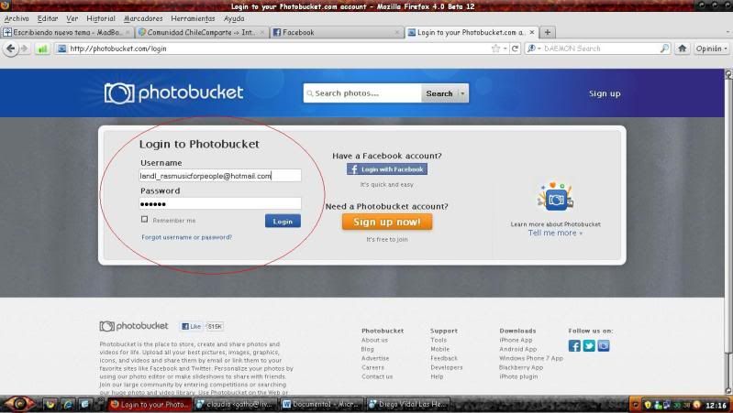Click the third Follow us icon
Image resolution: width=733 pixels, height=413 pixels.
point(604,346)
